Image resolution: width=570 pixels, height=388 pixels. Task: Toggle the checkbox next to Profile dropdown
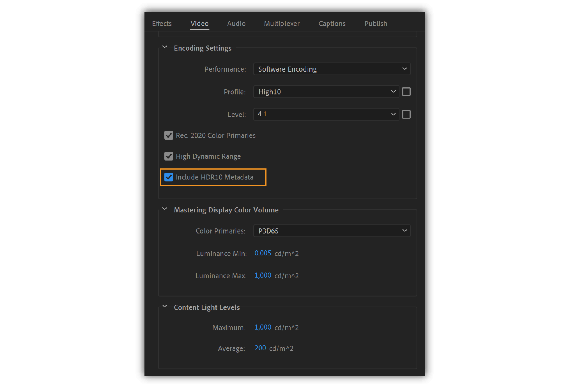click(406, 92)
